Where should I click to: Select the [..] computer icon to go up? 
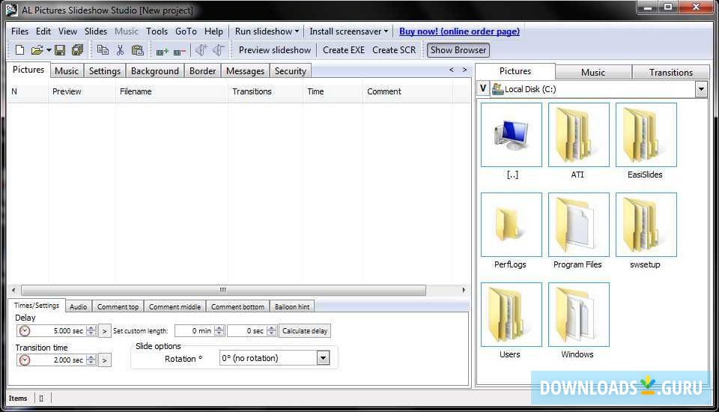(x=512, y=135)
